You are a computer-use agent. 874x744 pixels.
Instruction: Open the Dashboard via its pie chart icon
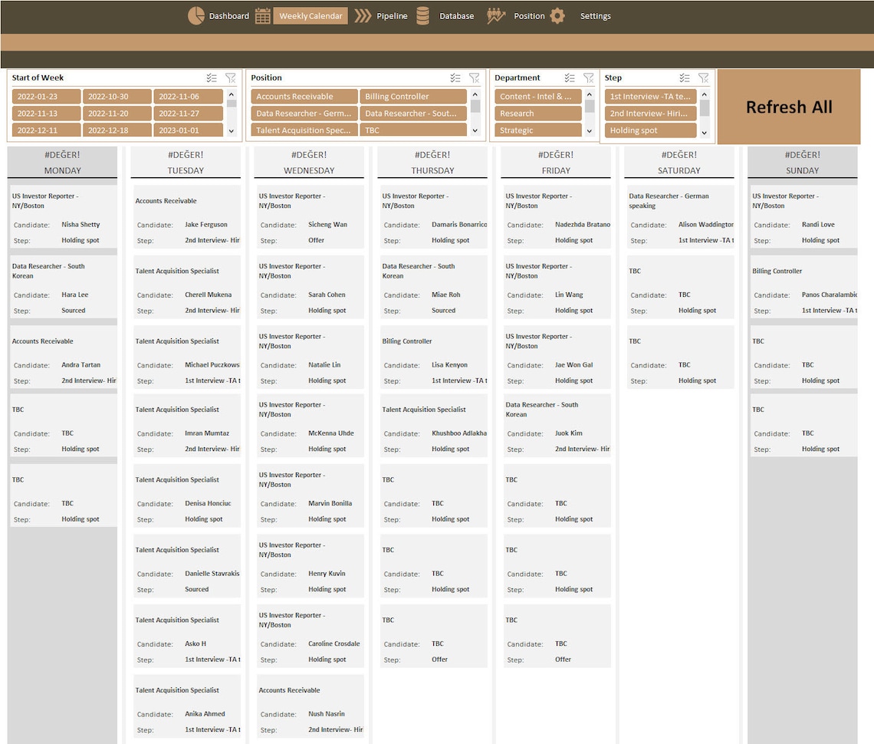pos(197,15)
